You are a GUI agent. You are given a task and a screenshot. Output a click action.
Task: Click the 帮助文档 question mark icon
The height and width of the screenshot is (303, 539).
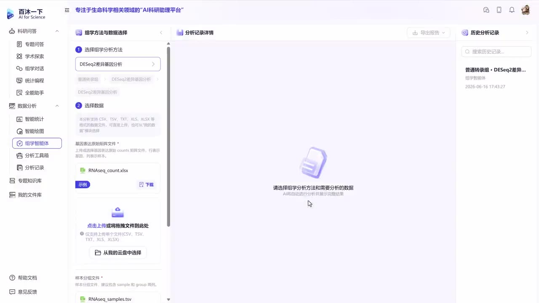click(x=12, y=278)
